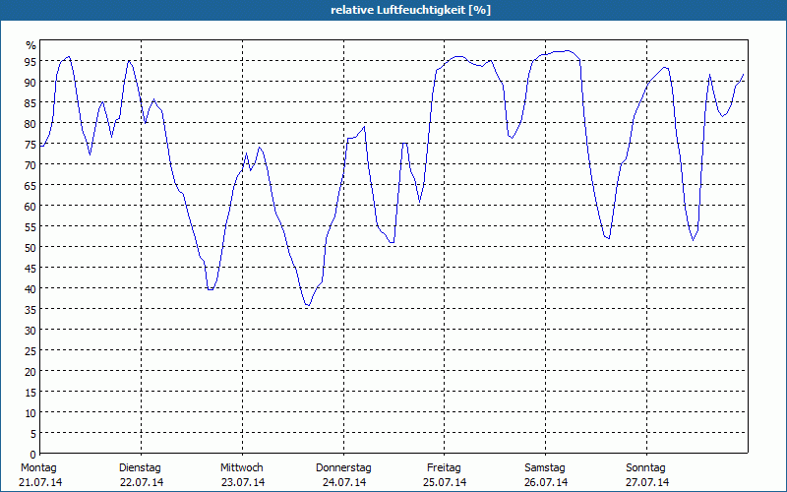Click the y-axis label 30

tap(30, 331)
